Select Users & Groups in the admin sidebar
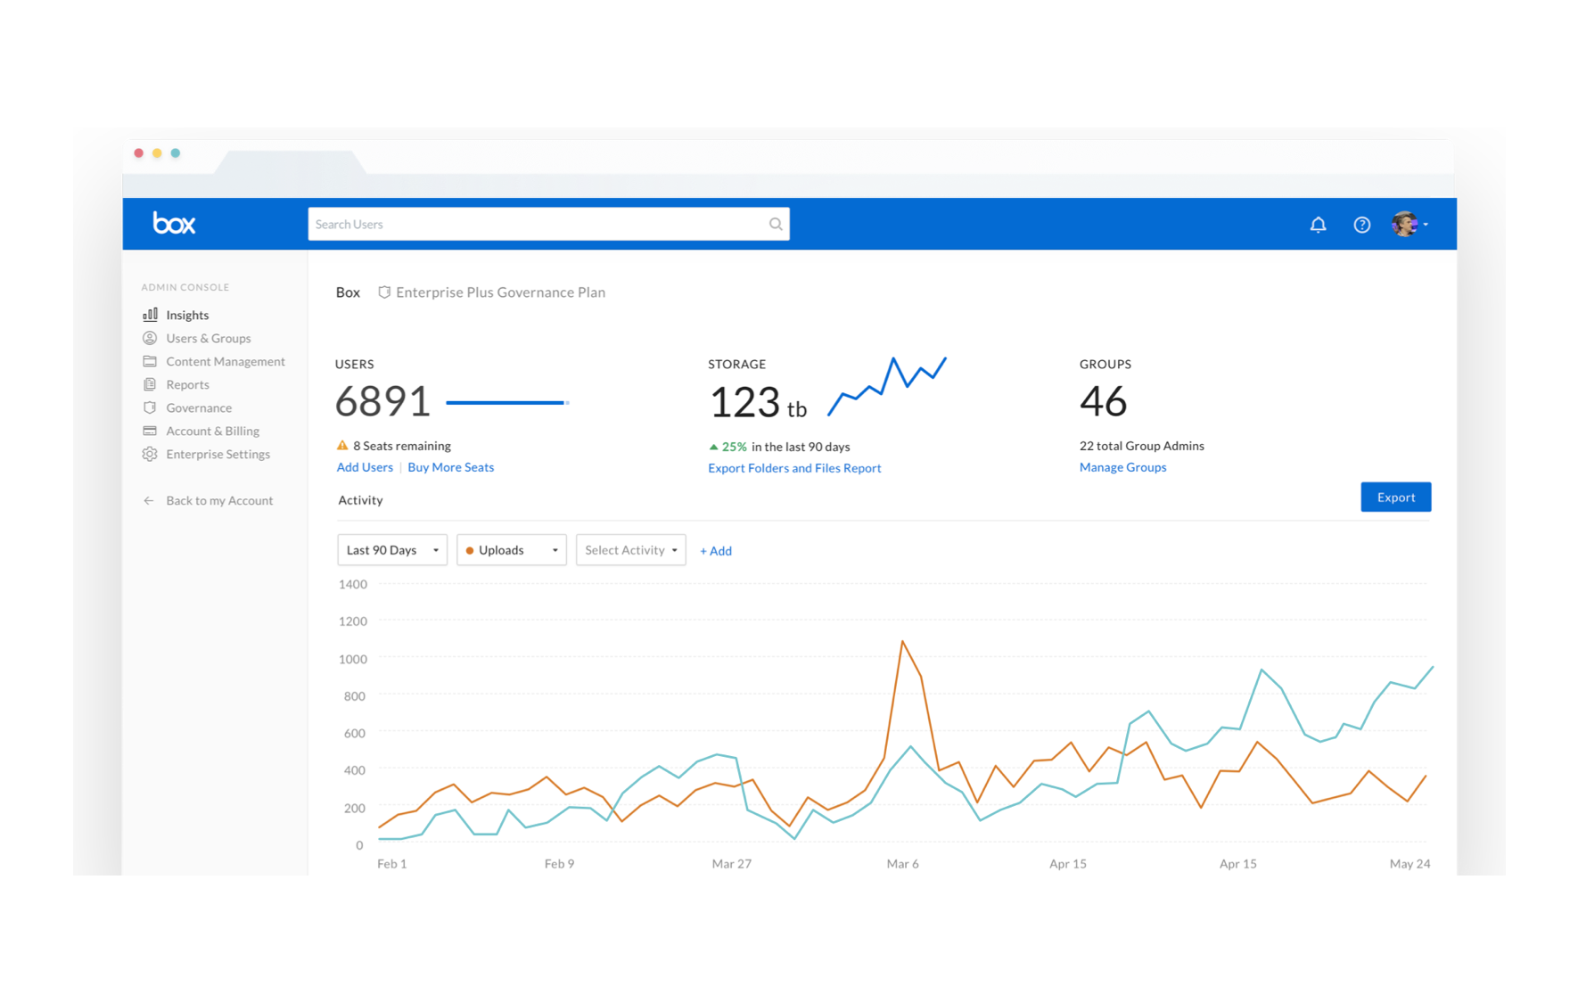The width and height of the screenshot is (1578, 1003). (209, 338)
